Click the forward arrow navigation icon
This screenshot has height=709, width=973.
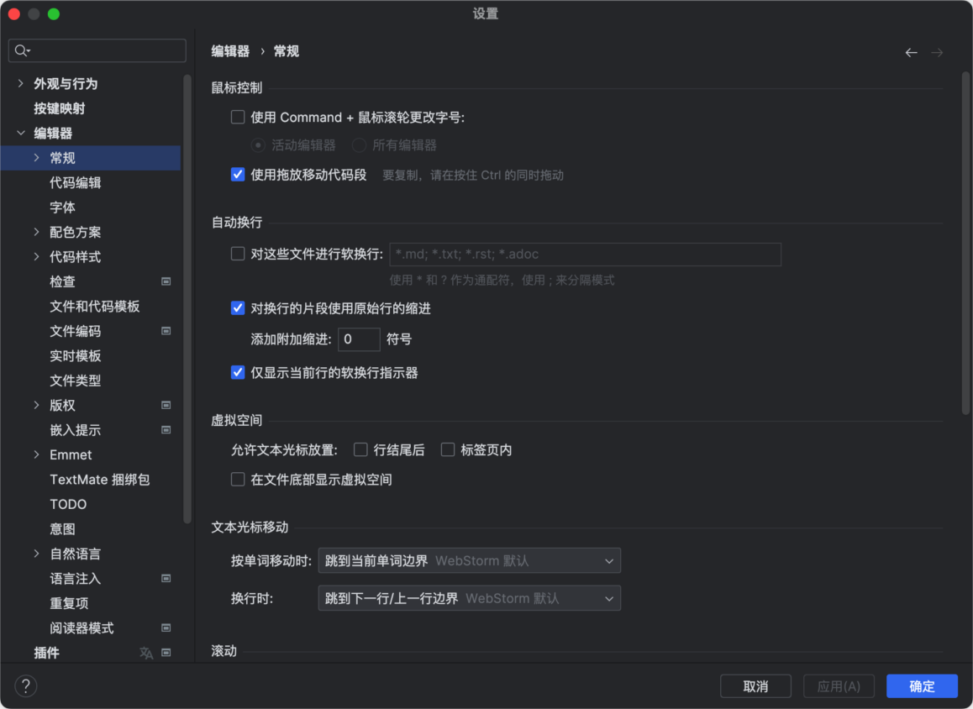(x=937, y=53)
